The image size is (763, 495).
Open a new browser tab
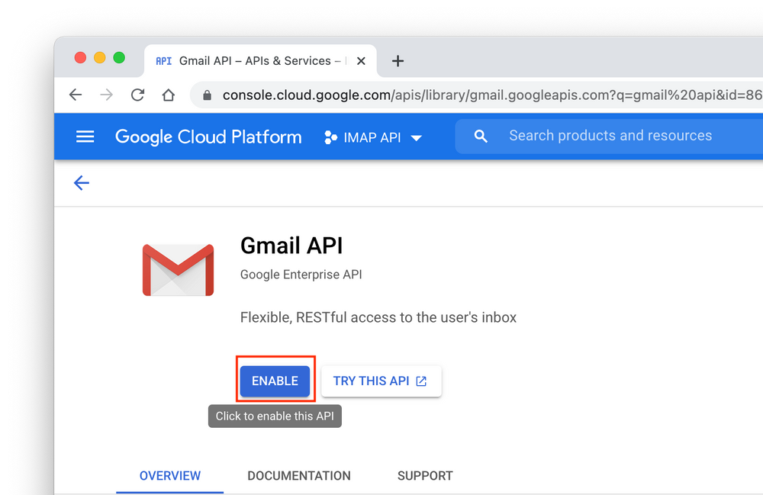click(x=398, y=60)
